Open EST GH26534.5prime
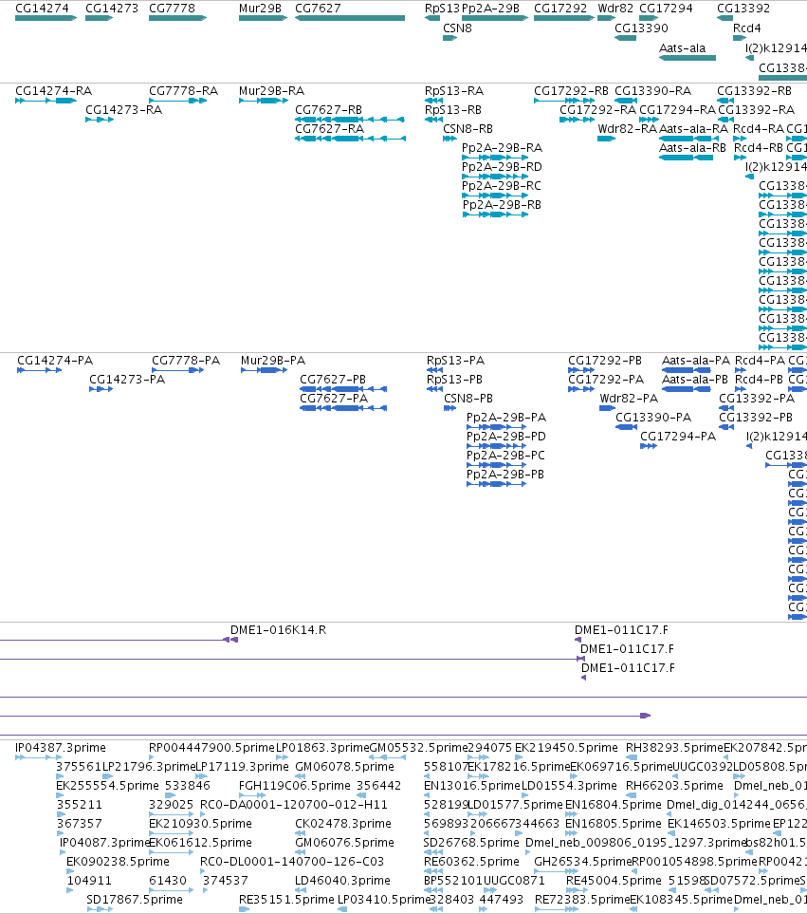The height and width of the screenshot is (914, 807). (583, 862)
